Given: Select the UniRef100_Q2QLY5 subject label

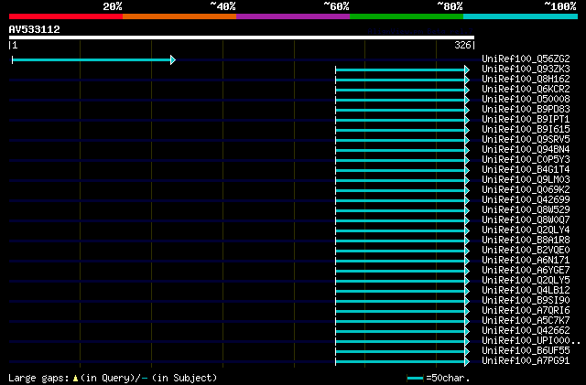Looking at the screenshot, I should 526,281.
